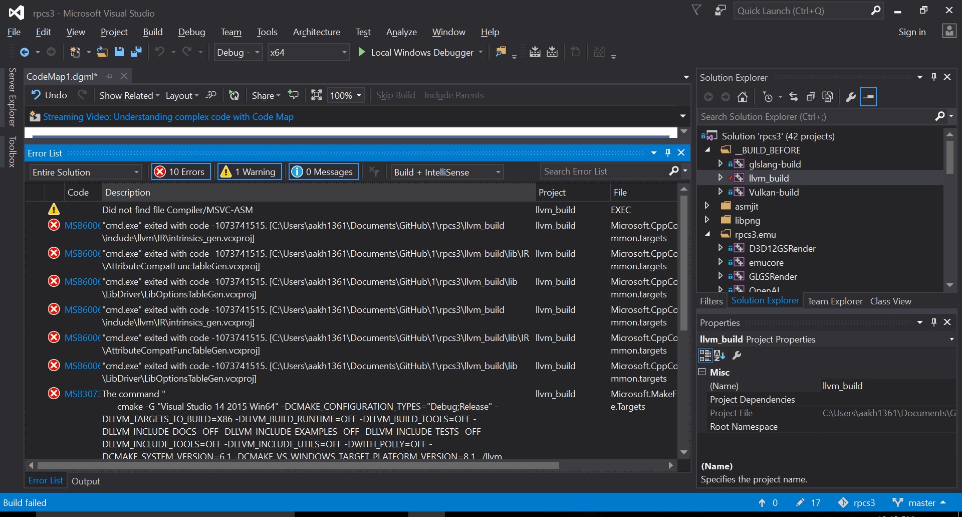The width and height of the screenshot is (962, 517).
Task: Click the master branch in status bar
Action: pyautogui.click(x=921, y=502)
